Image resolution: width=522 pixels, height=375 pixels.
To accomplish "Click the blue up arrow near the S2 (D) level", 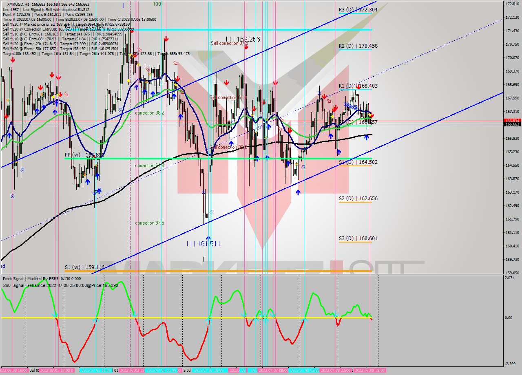I will click(298, 192).
